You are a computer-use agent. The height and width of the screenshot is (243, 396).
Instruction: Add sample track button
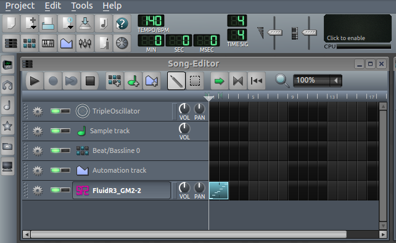[133, 81]
